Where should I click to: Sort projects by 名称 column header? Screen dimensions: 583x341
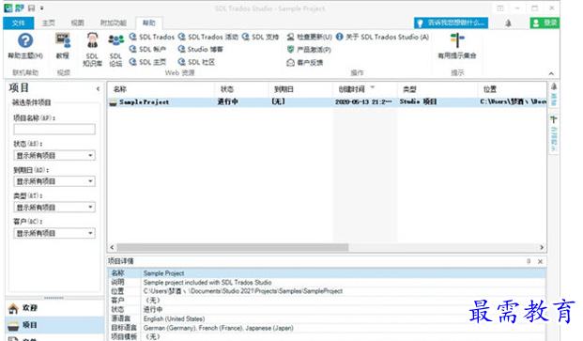click(x=161, y=89)
